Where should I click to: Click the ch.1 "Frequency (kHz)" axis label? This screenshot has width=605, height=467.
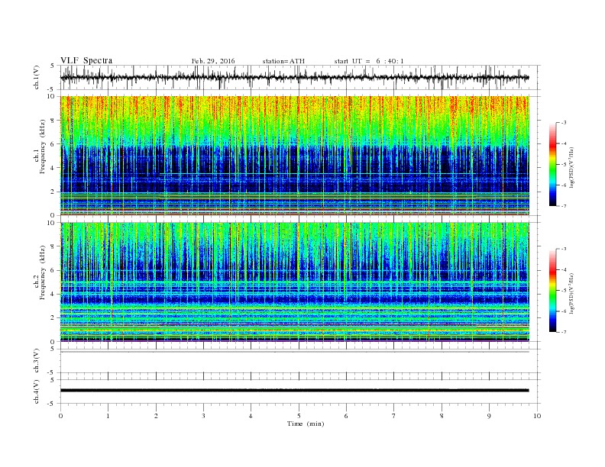click(43, 147)
